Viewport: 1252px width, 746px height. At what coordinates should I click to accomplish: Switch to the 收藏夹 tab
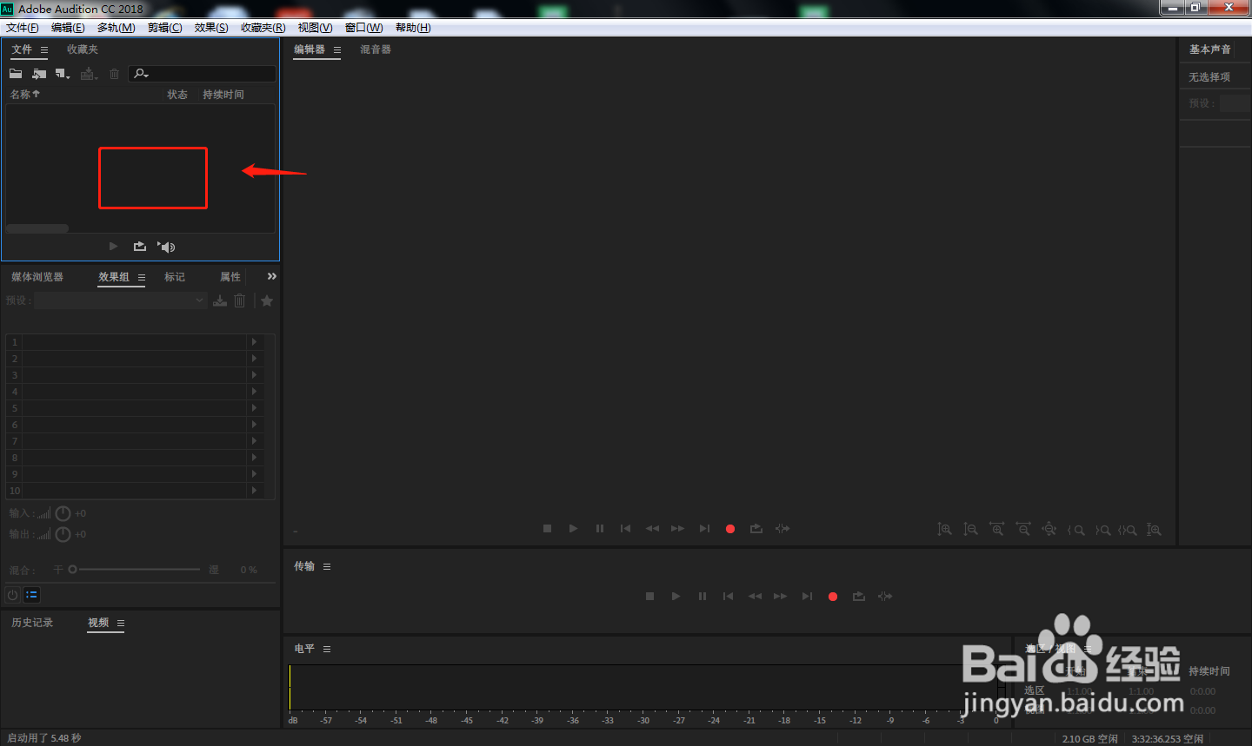click(83, 50)
